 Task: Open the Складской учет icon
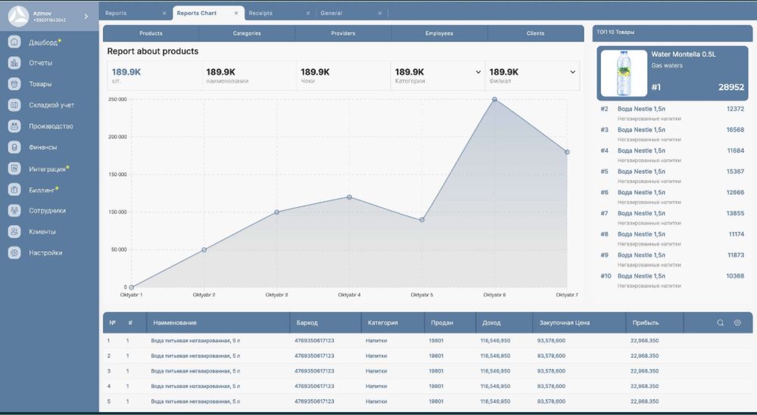(14, 104)
